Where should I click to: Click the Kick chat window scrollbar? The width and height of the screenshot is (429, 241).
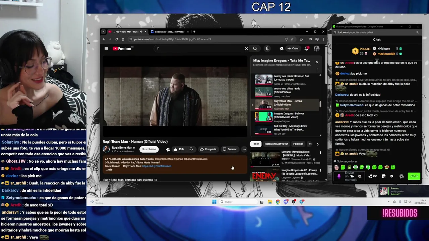point(421,156)
